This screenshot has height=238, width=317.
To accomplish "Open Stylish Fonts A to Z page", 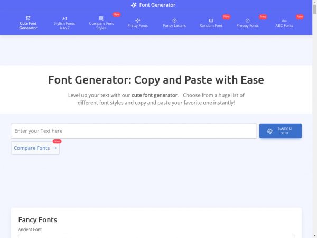I will coord(64,23).
